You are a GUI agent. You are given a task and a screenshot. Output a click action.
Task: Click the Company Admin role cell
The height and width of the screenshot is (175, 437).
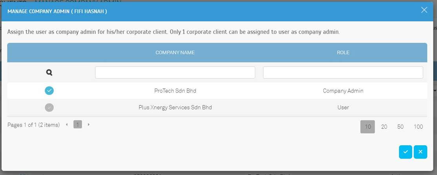[343, 91]
